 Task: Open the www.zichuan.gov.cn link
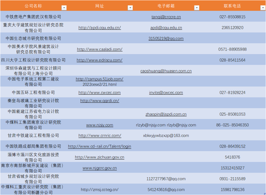coord(99,157)
